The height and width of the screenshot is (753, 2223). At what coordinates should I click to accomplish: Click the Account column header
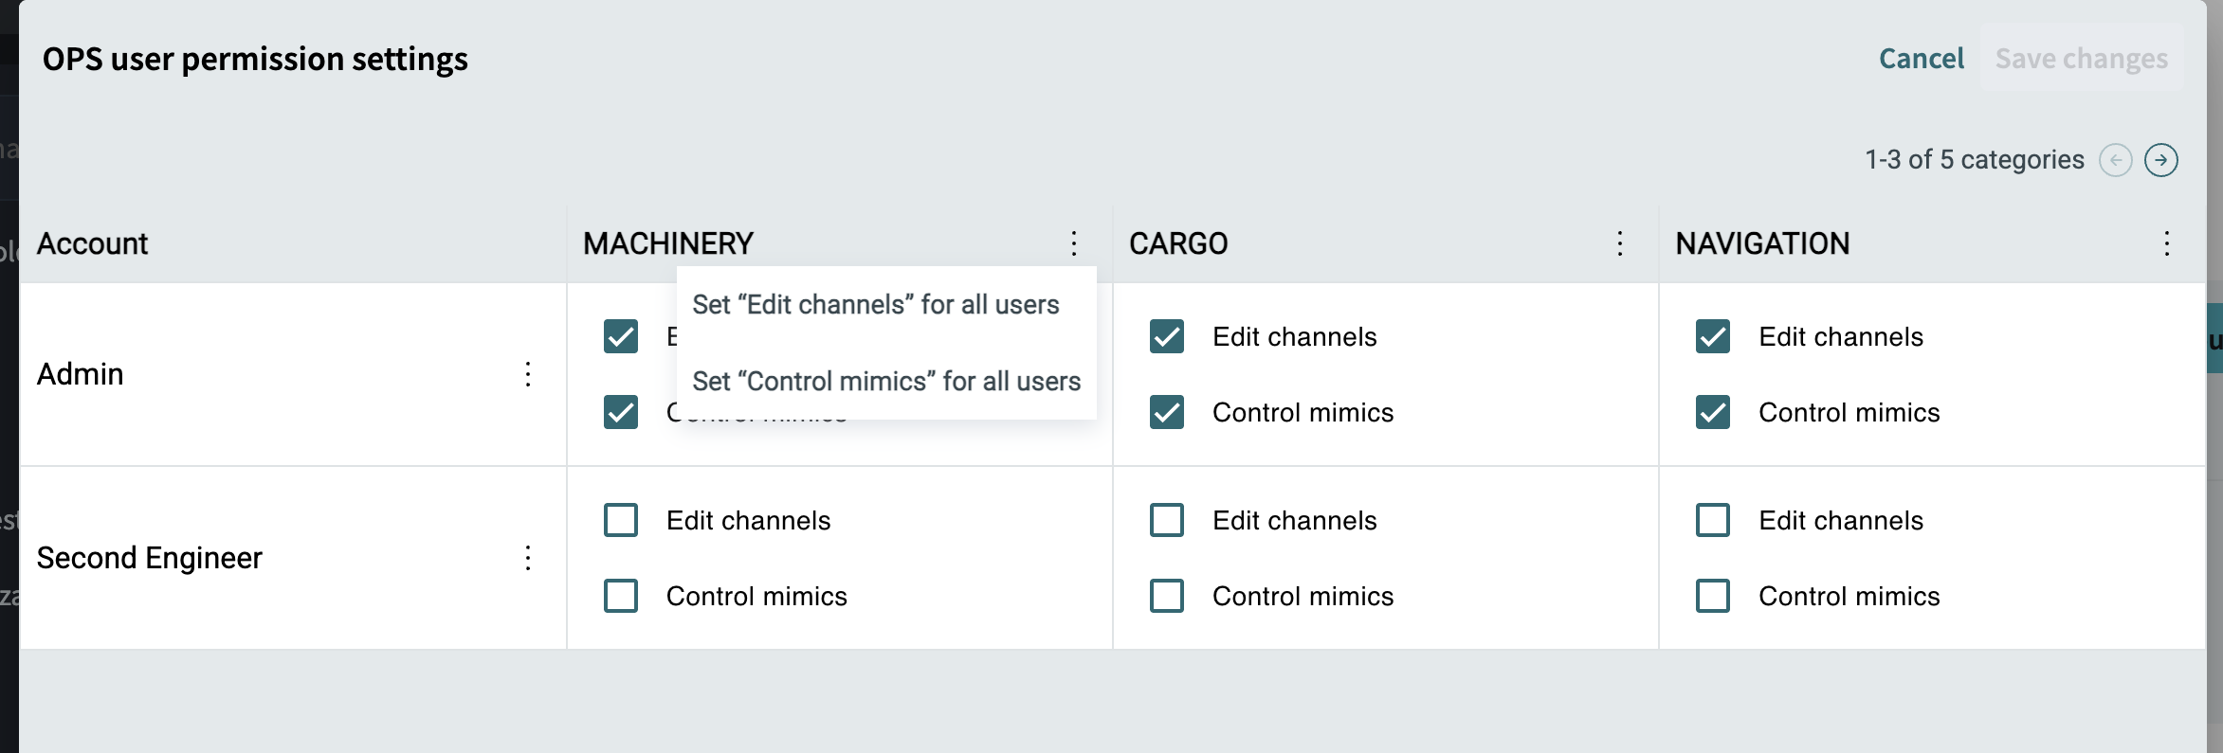coord(92,243)
